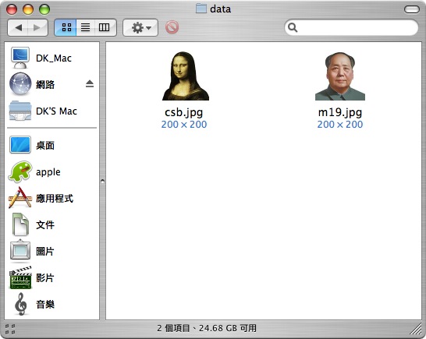Open apple home folder in sidebar
The width and height of the screenshot is (426, 339).
pos(51,171)
